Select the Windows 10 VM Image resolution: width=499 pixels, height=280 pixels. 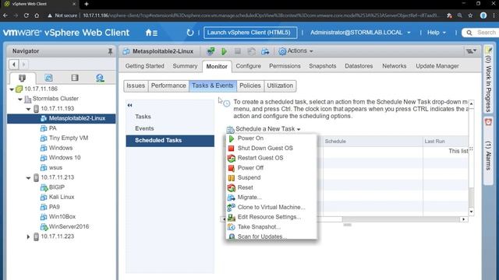pos(65,157)
